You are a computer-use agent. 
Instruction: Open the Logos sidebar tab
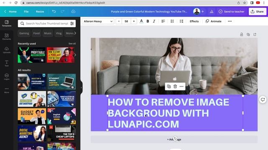[7, 77]
